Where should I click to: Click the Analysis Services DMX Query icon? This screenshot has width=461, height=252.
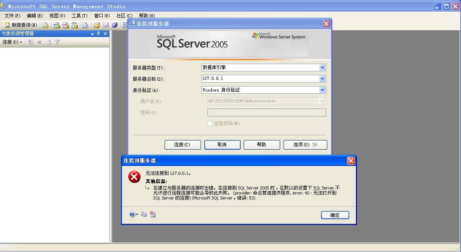[66, 25]
